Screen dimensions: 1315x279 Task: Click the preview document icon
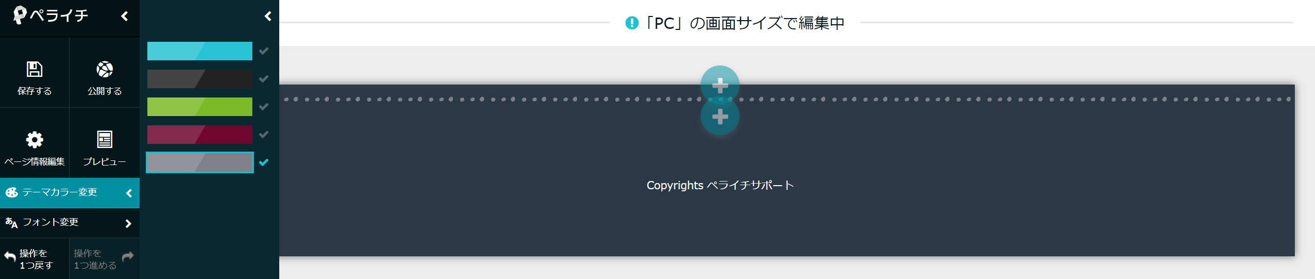(104, 139)
